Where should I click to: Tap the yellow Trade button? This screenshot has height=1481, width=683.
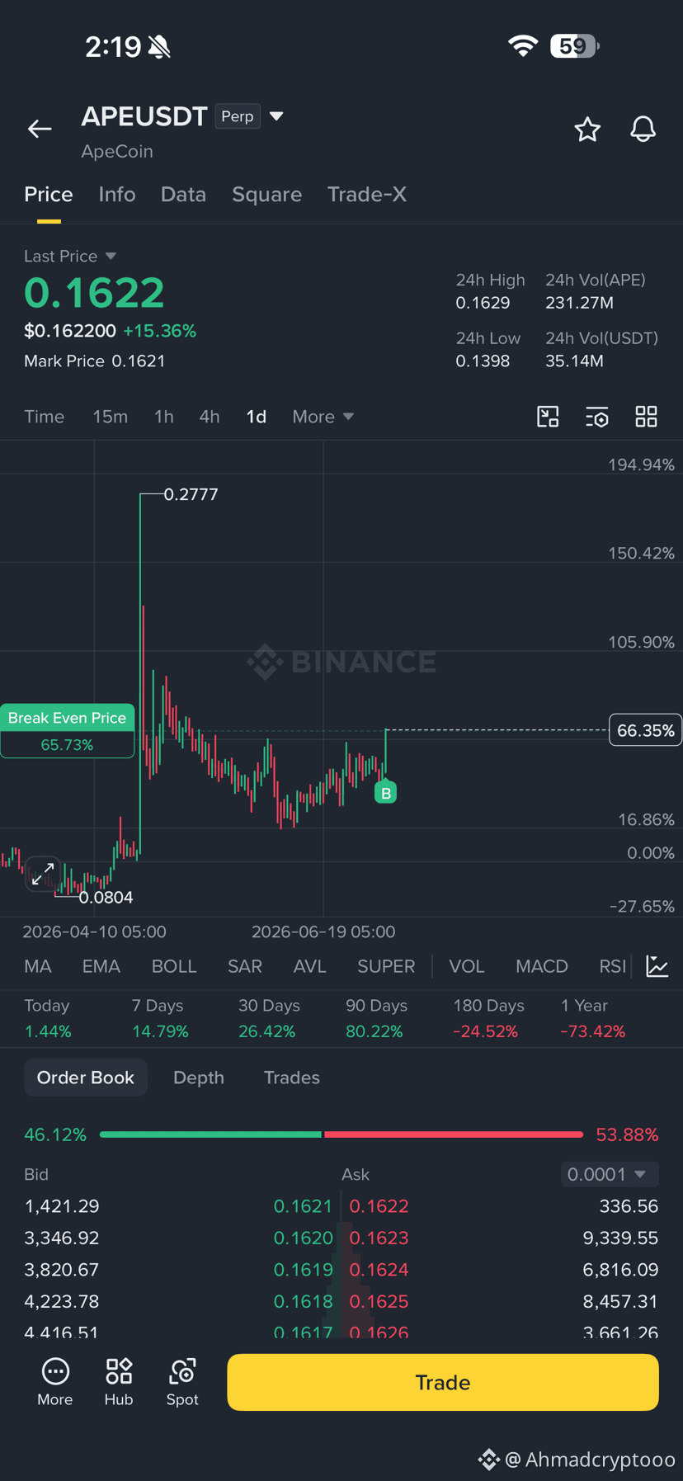coord(443,1382)
